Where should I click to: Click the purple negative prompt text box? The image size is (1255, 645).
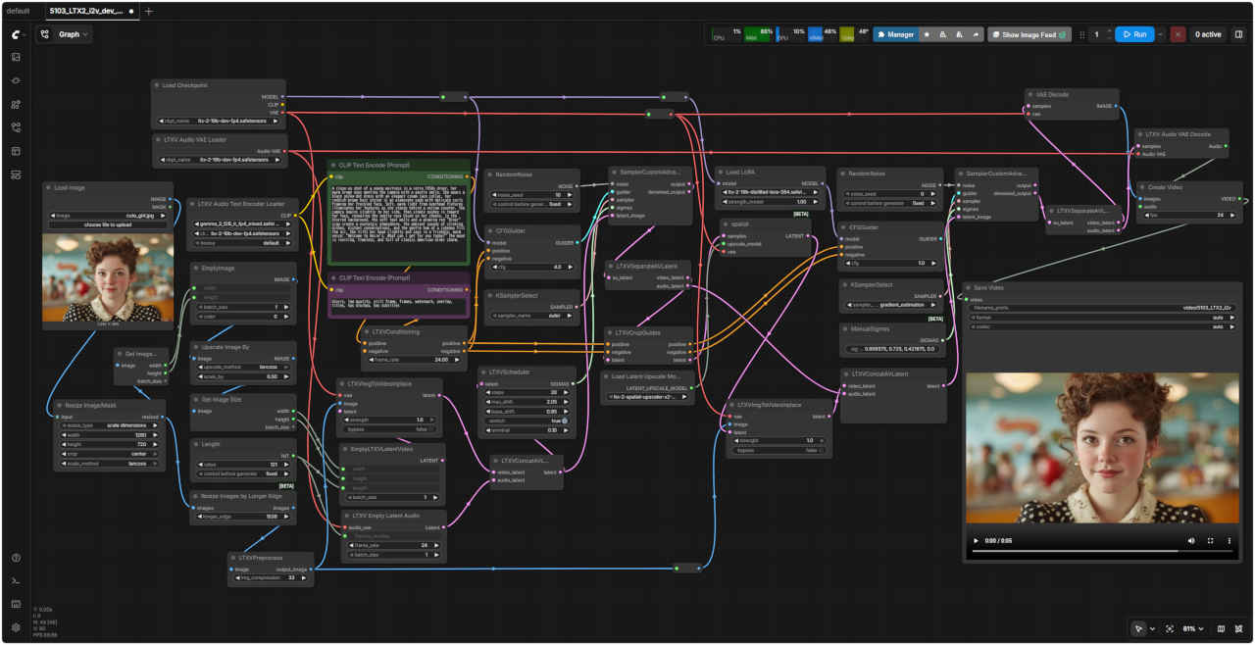(399, 305)
